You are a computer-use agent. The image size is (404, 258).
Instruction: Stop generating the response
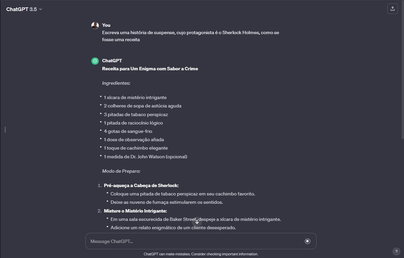(x=308, y=241)
